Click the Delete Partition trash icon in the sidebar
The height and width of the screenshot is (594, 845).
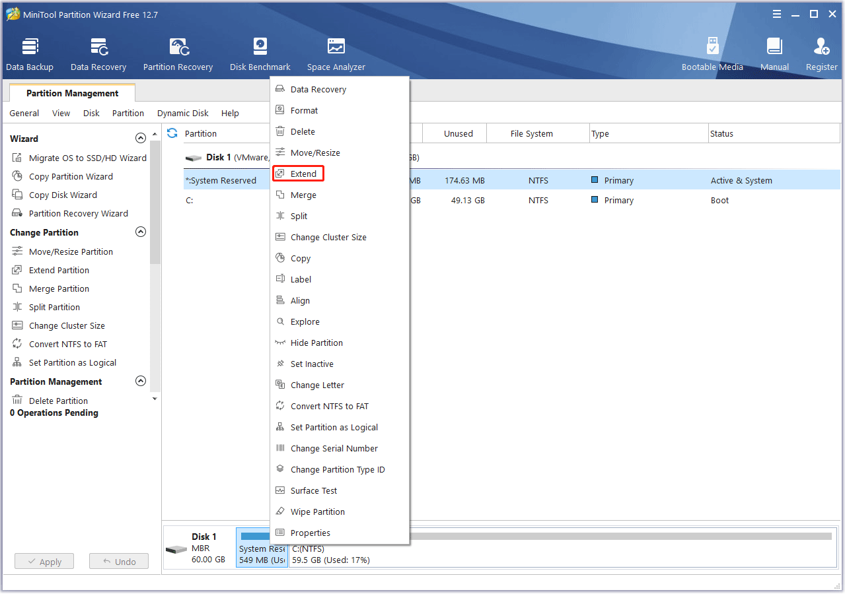(17, 401)
